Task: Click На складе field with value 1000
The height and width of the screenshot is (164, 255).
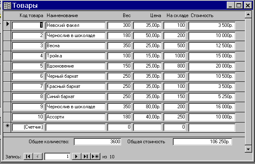Action: 174,56
